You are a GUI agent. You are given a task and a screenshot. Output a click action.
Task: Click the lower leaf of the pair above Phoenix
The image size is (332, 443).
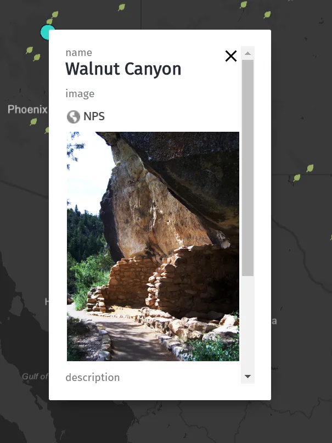pyautogui.click(x=37, y=57)
